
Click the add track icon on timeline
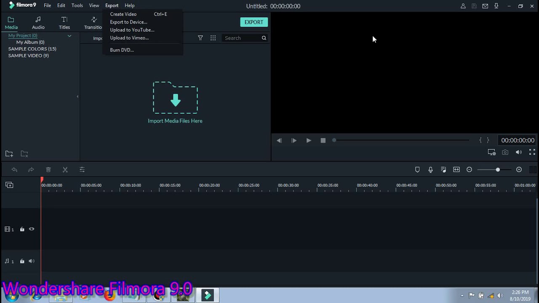tap(9, 185)
